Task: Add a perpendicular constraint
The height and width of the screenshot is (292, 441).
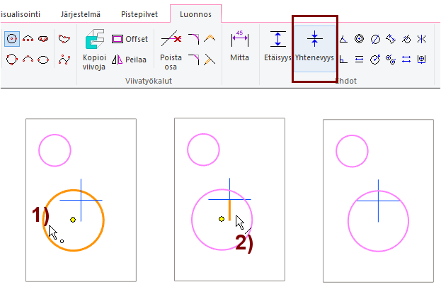Action: tap(343, 60)
